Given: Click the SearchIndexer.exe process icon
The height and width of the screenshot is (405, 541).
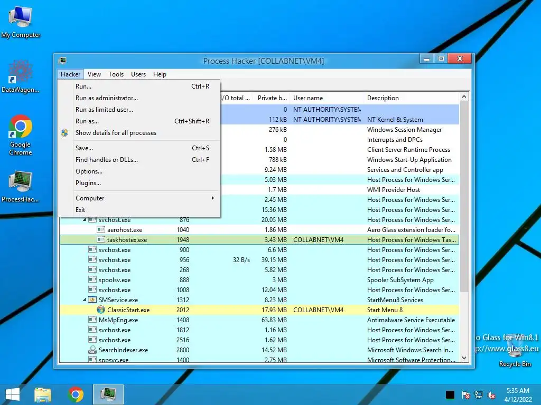Looking at the screenshot, I should click(92, 350).
